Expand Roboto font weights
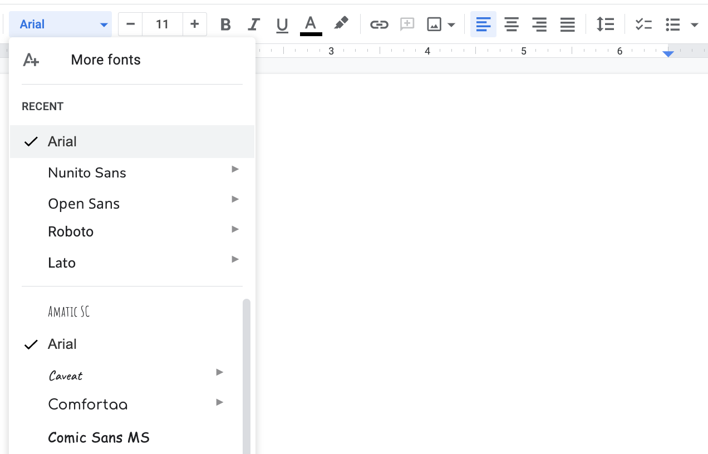Image resolution: width=708 pixels, height=454 pixels. [235, 229]
